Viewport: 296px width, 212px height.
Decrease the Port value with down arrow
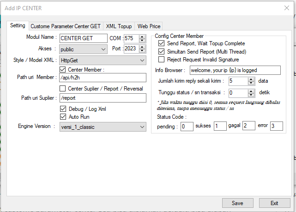tap(142, 51)
